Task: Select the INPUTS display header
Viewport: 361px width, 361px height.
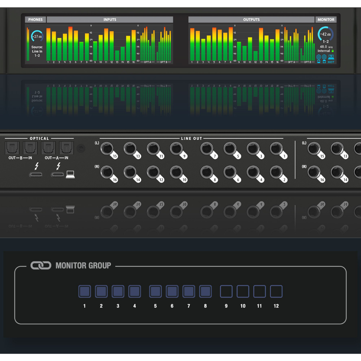Action: [110, 20]
